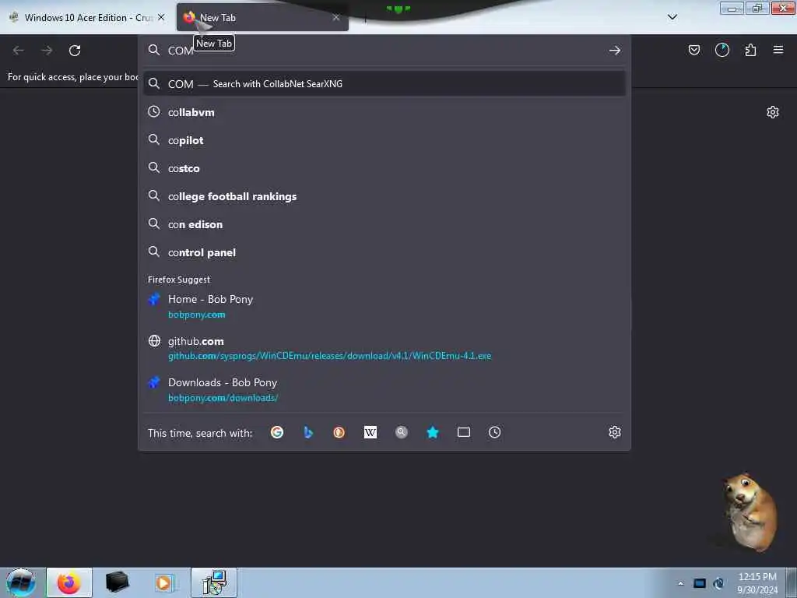Image resolution: width=797 pixels, height=598 pixels.
Task: Search this time with Wikipedia
Action: pyautogui.click(x=370, y=432)
